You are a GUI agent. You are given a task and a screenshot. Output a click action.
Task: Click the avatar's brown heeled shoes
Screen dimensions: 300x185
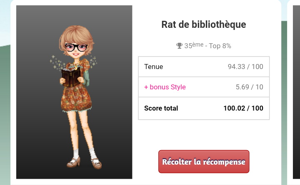(x=84, y=163)
